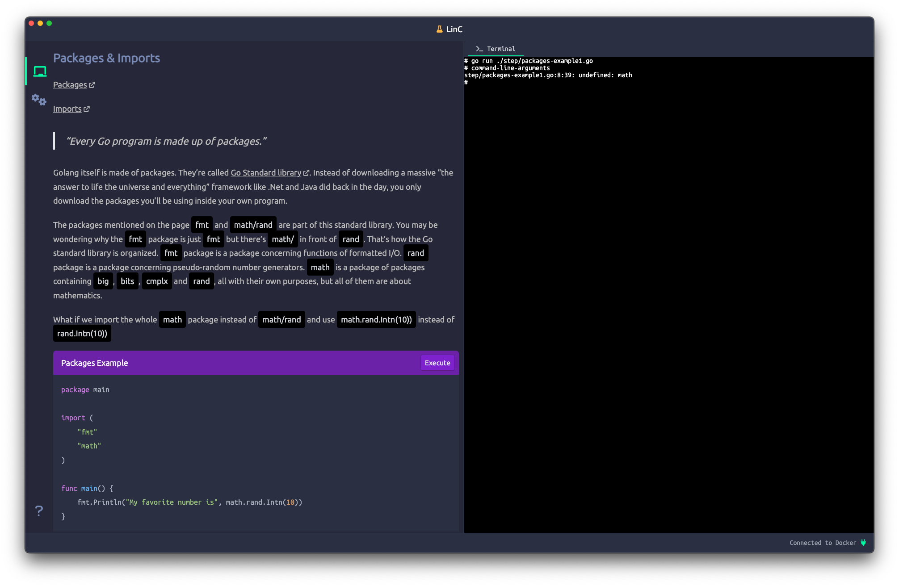Click the Packages Example header bar
Image resolution: width=899 pixels, height=586 pixels.
coord(237,363)
